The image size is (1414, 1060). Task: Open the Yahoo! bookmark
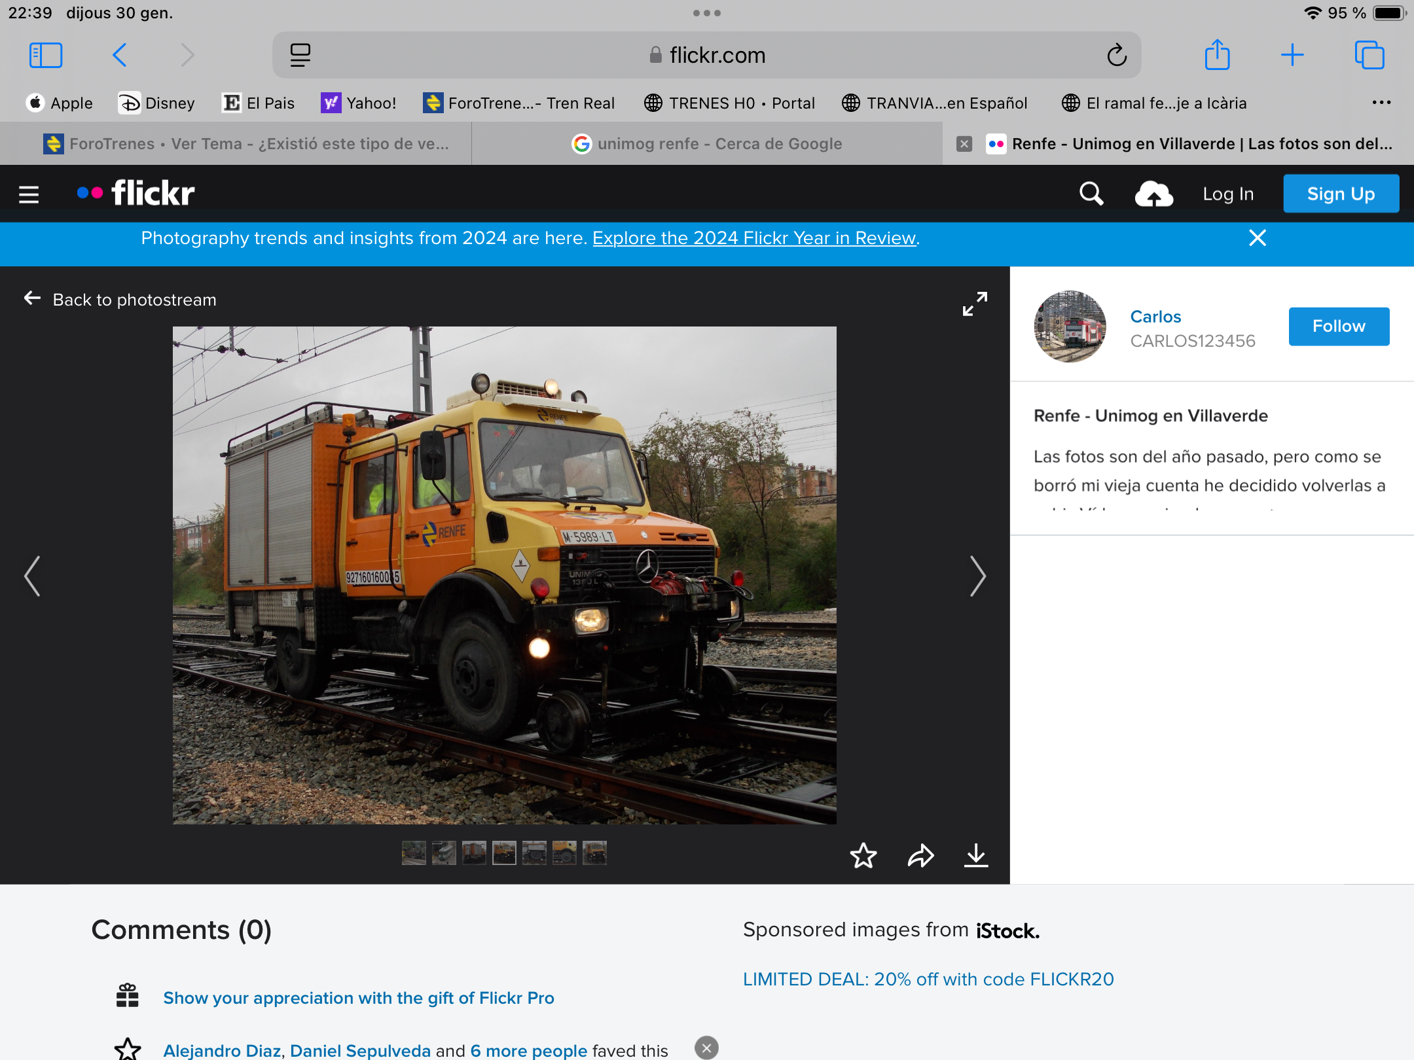tap(359, 103)
